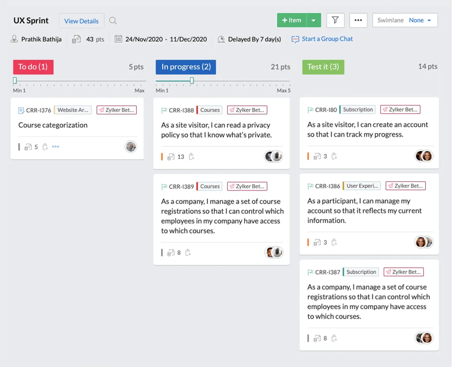
Task: Click the 24/Nov/2020 - 11/Dec/2020 date range
Action: coord(166,39)
